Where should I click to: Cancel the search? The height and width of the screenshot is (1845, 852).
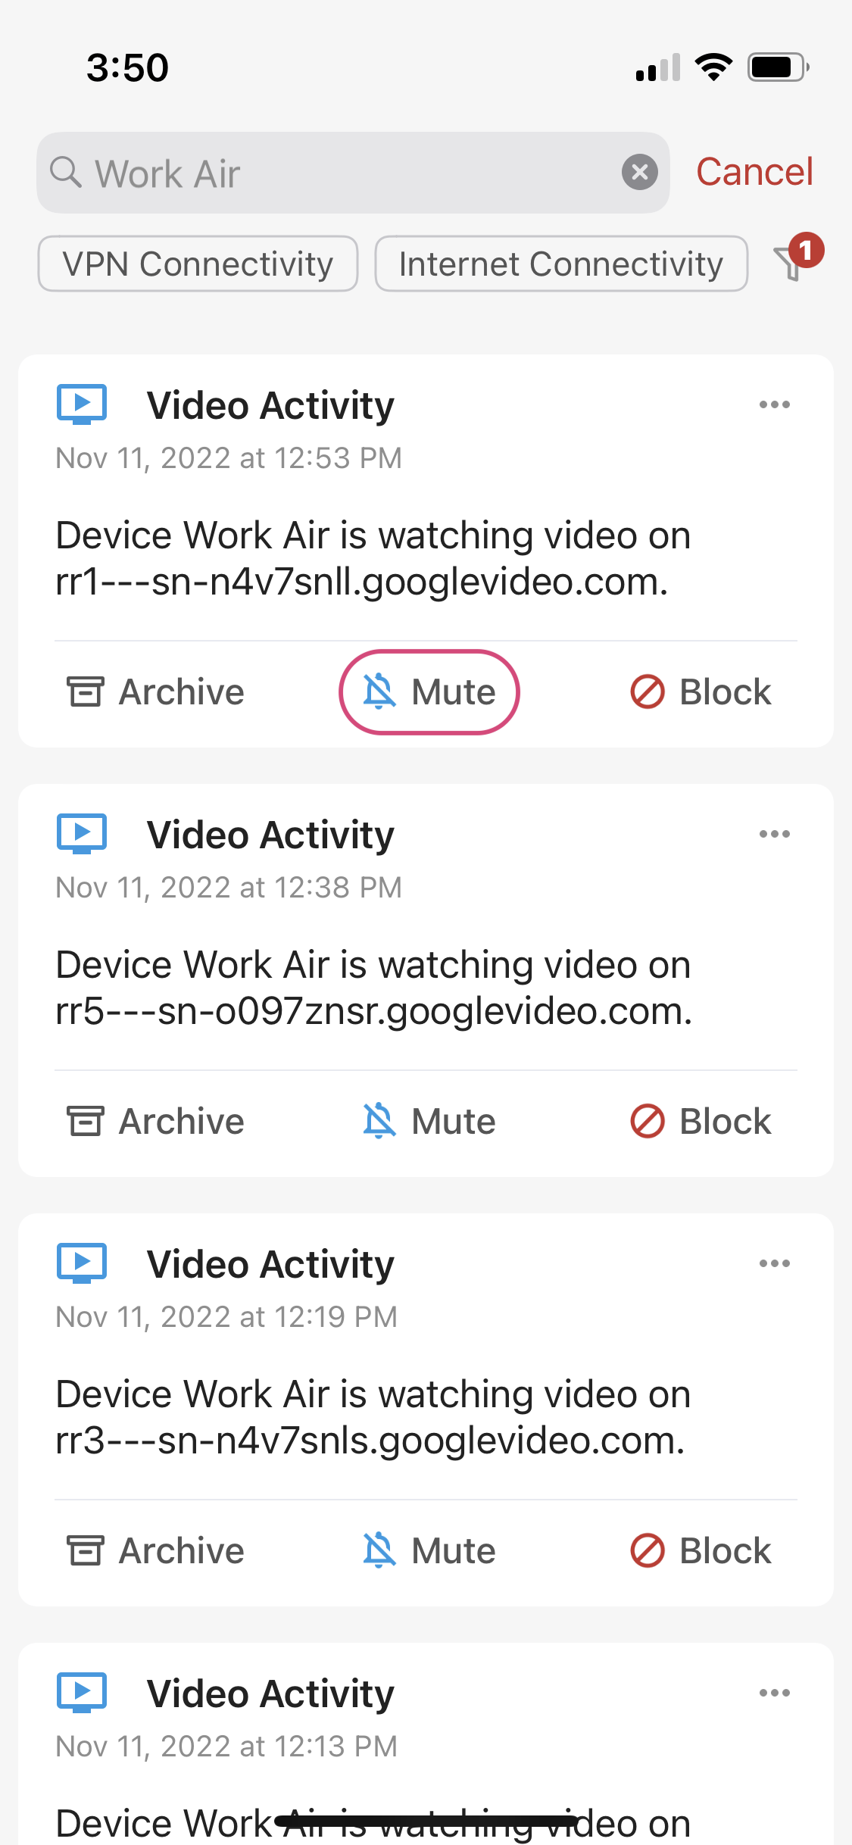click(754, 172)
